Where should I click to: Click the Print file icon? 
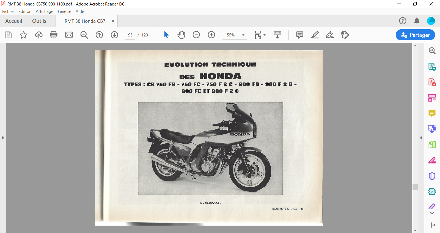tap(54, 35)
